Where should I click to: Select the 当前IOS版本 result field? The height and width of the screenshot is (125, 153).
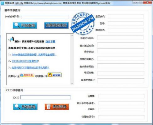(x=120, y=37)
